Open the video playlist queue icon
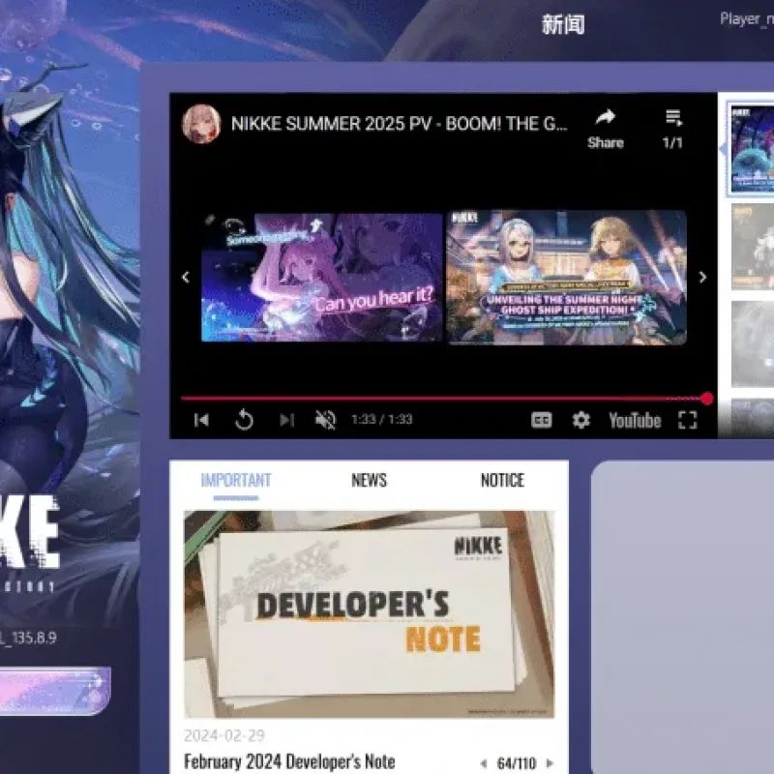Image resolution: width=774 pixels, height=774 pixels. pos(673,117)
